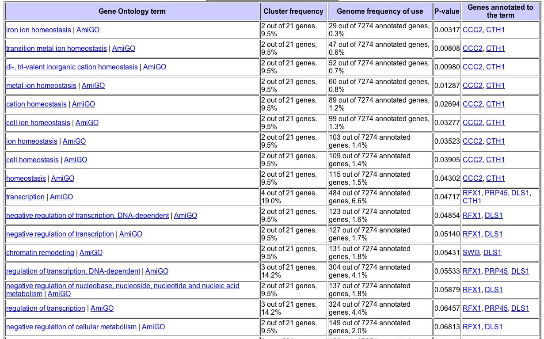
Task: Select the 0.00317 p-value cell
Action: coord(447,30)
